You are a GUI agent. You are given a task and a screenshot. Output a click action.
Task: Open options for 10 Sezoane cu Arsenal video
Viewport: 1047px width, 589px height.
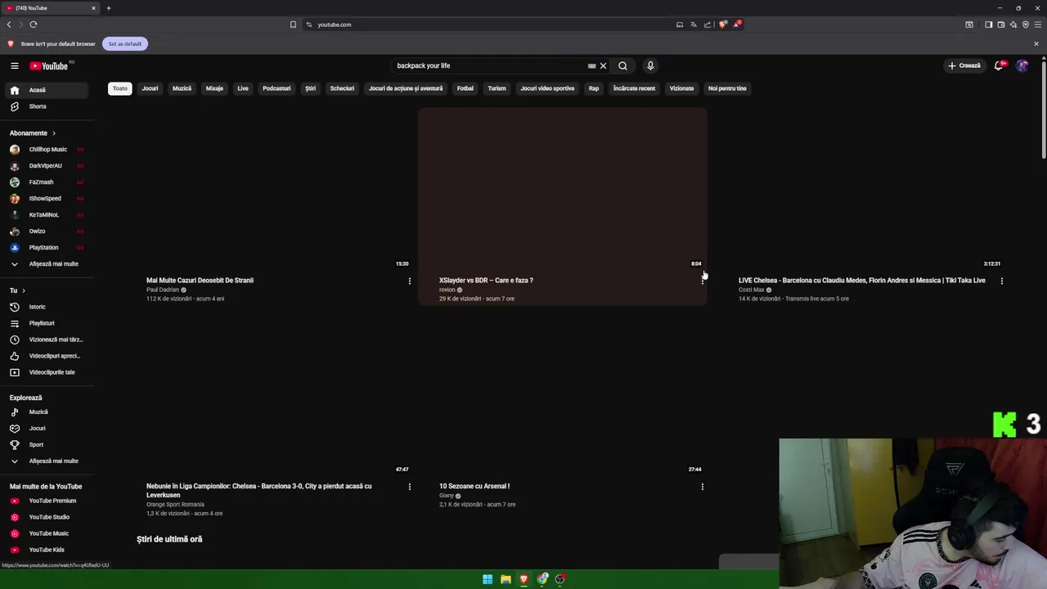pos(702,487)
